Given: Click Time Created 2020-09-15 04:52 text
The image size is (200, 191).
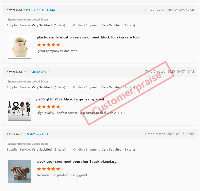Looking at the screenshot, I should pos(169,134).
